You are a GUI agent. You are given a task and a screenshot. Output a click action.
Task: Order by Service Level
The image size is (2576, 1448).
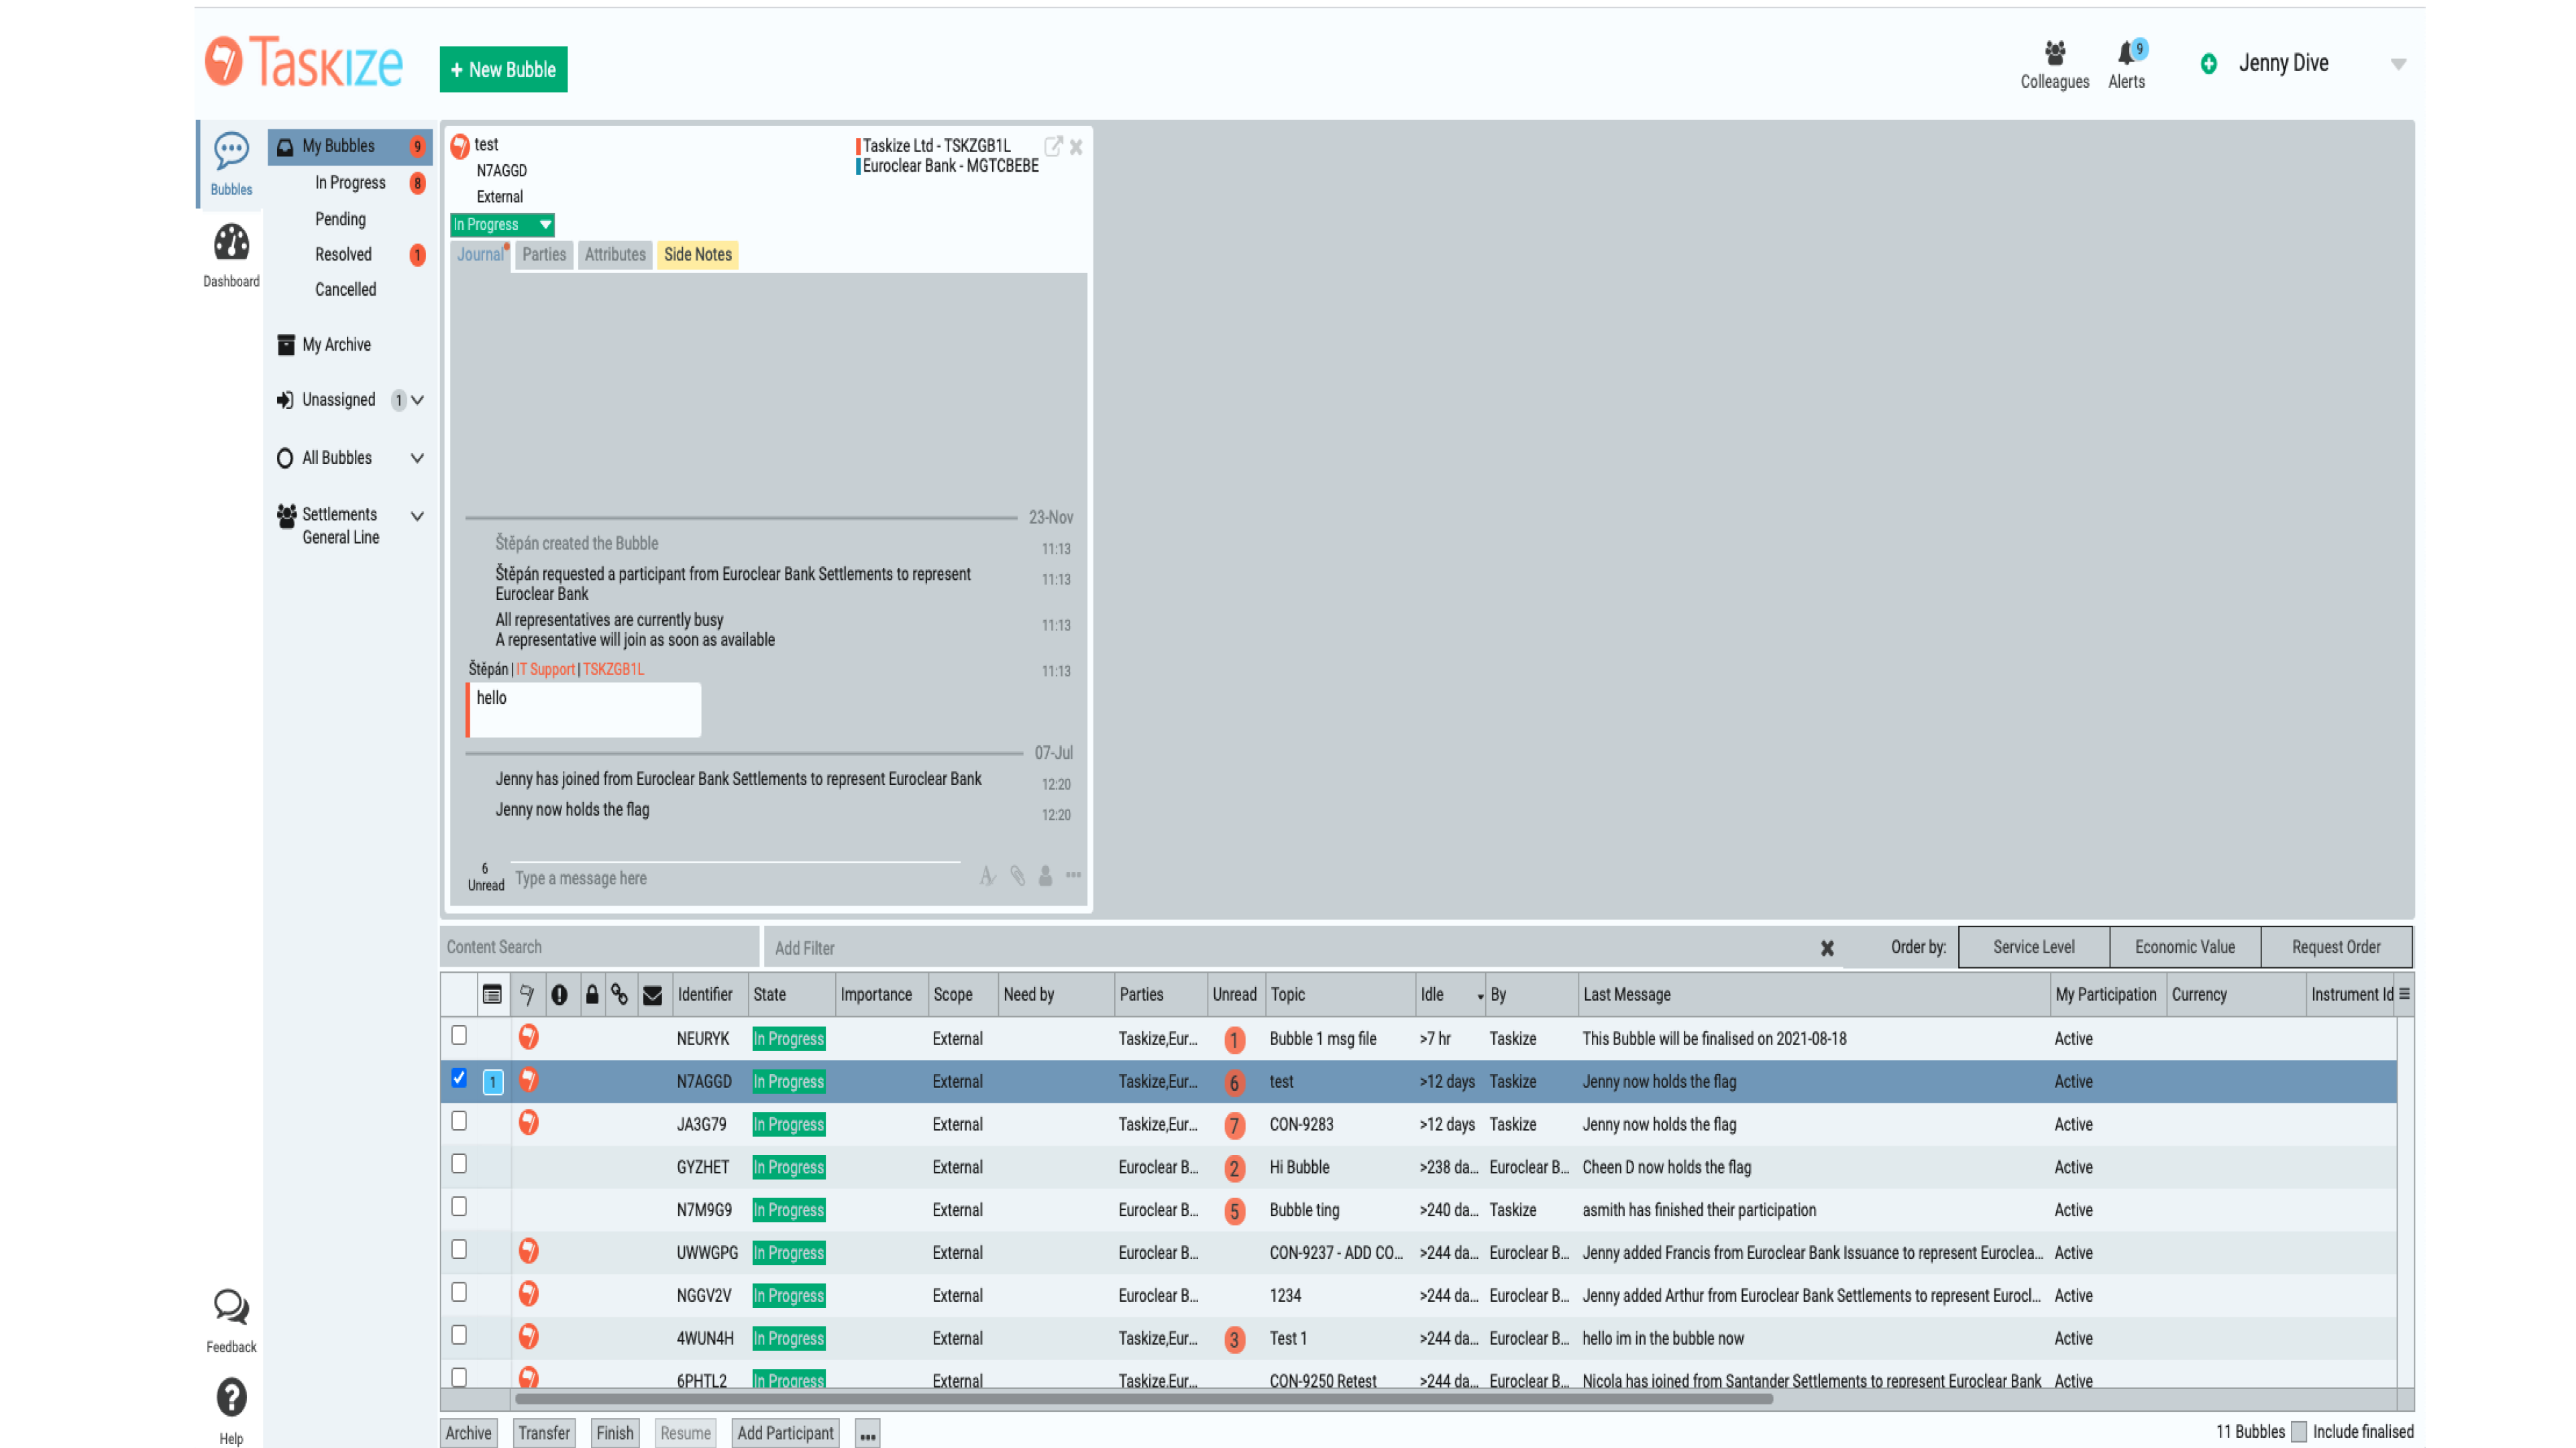(2033, 947)
